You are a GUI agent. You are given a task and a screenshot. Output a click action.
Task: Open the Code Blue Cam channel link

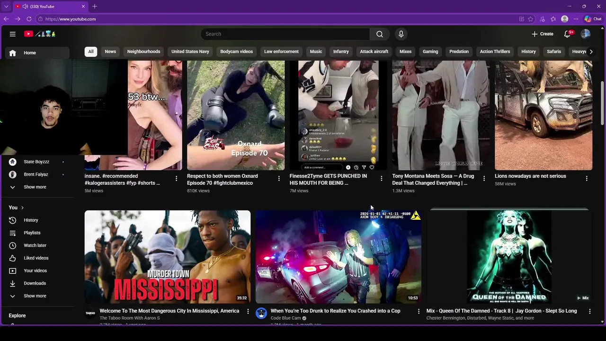[x=285, y=318]
